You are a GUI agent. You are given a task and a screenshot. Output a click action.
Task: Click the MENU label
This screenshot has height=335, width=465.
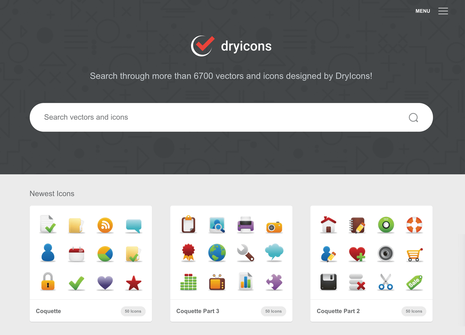point(423,11)
